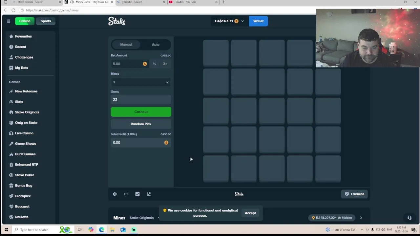Close the Houdini YouTube tab

tap(216, 2)
